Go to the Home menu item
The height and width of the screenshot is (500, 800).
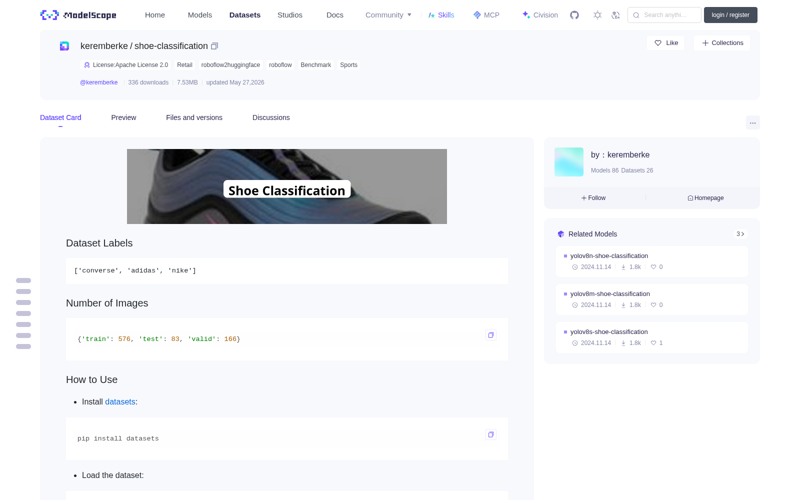tap(155, 15)
